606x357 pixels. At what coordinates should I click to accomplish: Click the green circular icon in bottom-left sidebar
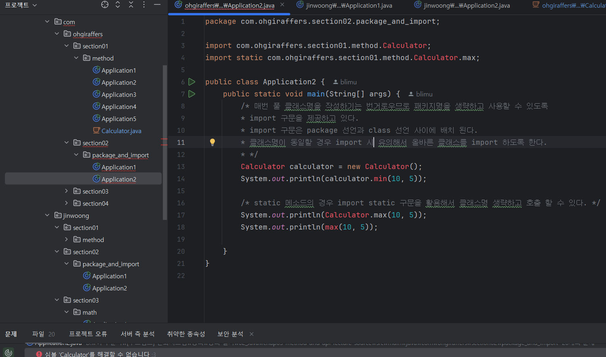coord(8,353)
